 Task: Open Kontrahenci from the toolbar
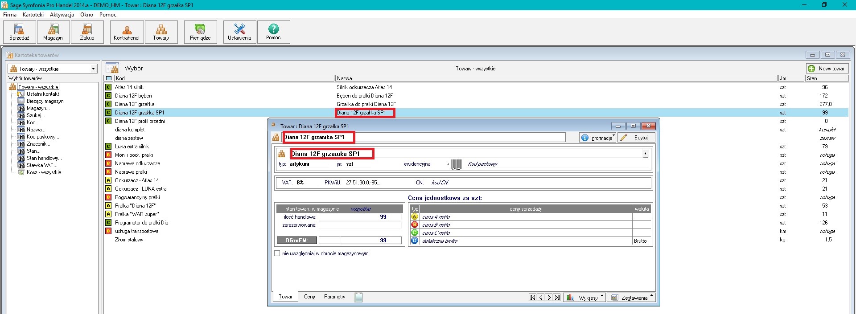127,32
